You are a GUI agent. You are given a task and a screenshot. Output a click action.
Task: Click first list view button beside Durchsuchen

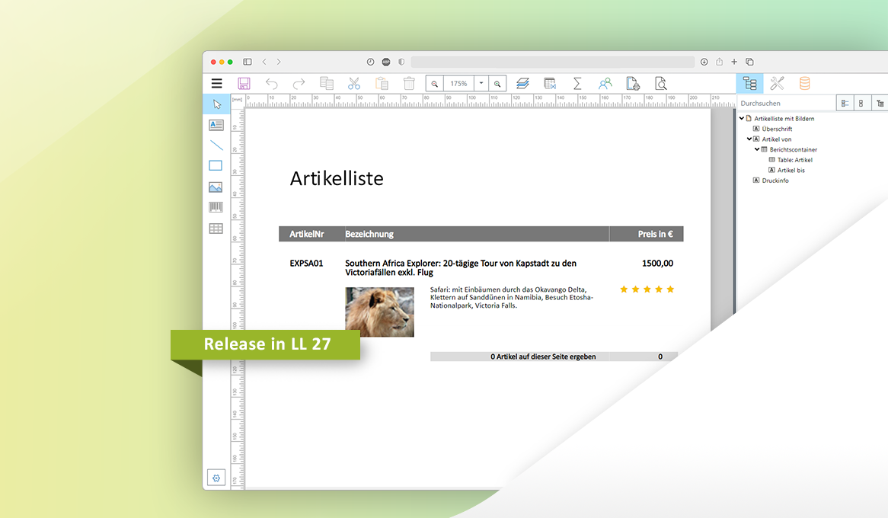tap(845, 103)
